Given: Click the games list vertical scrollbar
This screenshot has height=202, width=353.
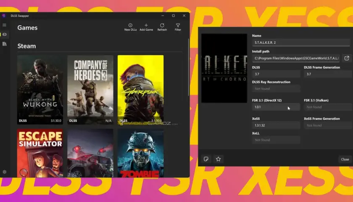Looking at the screenshot, I should 188,67.
